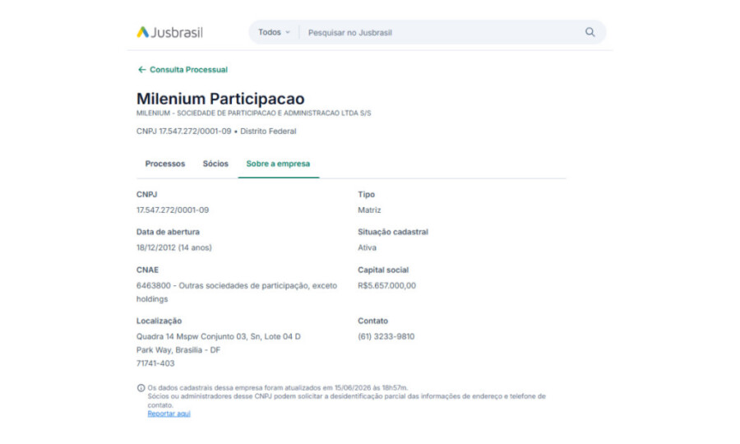Click the Milenium Participacao heading
The width and height of the screenshot is (740, 444).
[220, 99]
